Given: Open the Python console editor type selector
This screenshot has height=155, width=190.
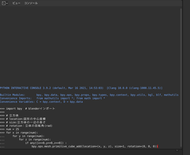Looking at the screenshot, I should pos(5,3).
